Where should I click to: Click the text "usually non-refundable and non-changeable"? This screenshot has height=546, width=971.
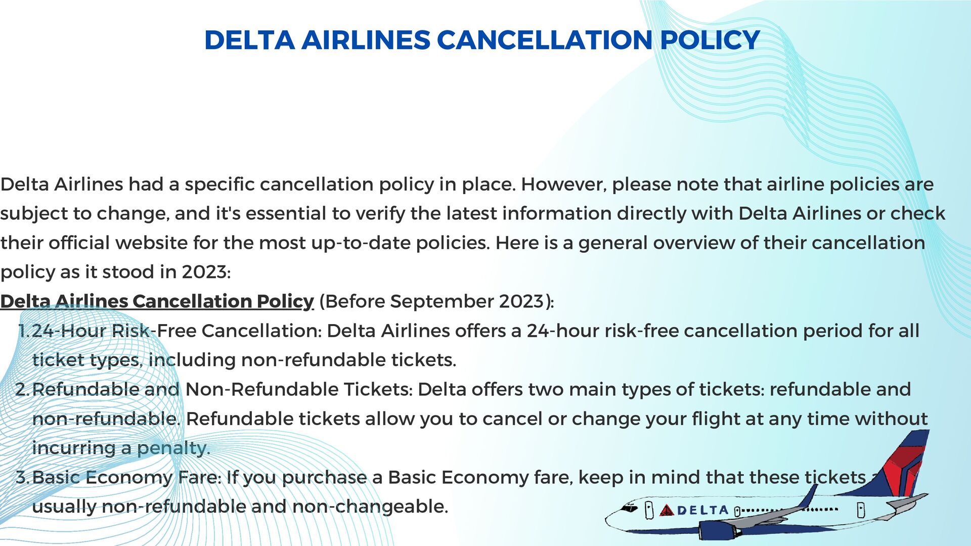(x=239, y=507)
